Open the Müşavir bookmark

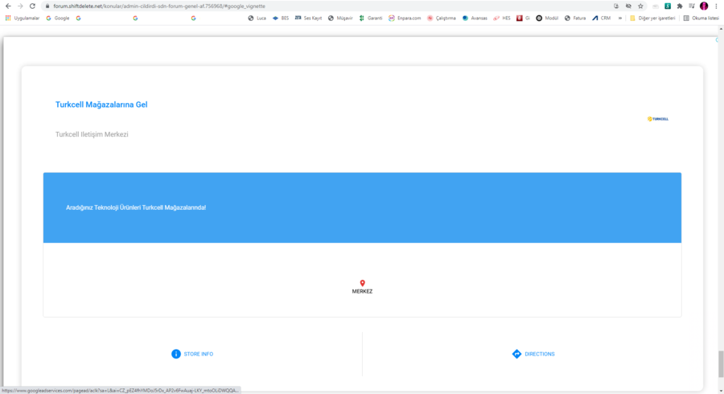340,18
